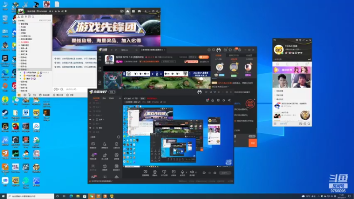Image resolution: width=354 pixels, height=199 pixels.
Task: Open the toolbox tool with person icon
Action: pos(104,145)
